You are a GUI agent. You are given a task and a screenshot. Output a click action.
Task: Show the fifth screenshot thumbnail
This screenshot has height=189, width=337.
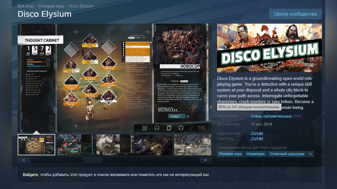click(x=192, y=145)
